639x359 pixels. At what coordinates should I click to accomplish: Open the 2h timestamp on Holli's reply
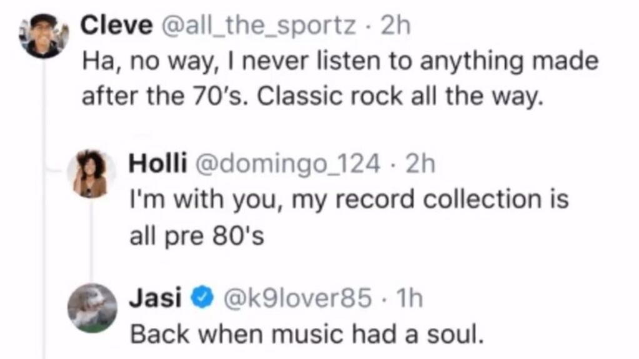click(x=420, y=164)
